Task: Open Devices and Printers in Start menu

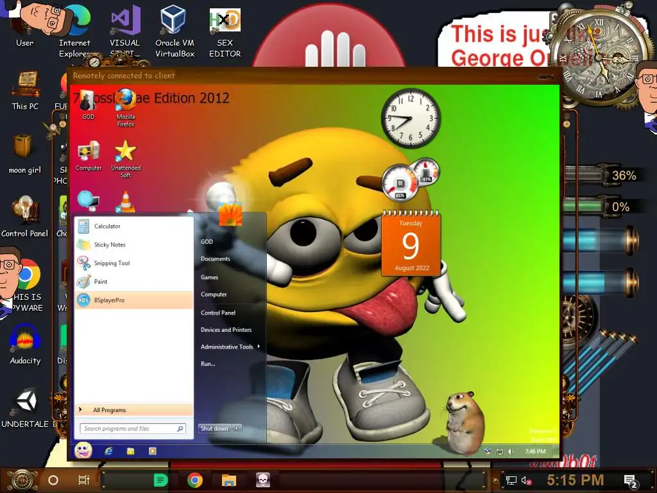Action: (x=226, y=330)
